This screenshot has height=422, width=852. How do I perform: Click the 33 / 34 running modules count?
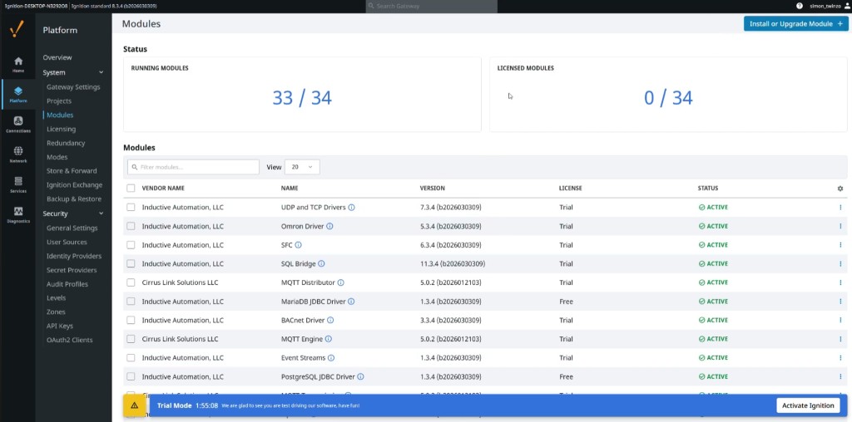tap(302, 98)
